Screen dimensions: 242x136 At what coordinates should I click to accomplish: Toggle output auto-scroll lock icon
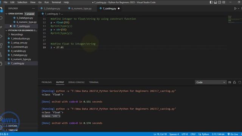[234, 82]
